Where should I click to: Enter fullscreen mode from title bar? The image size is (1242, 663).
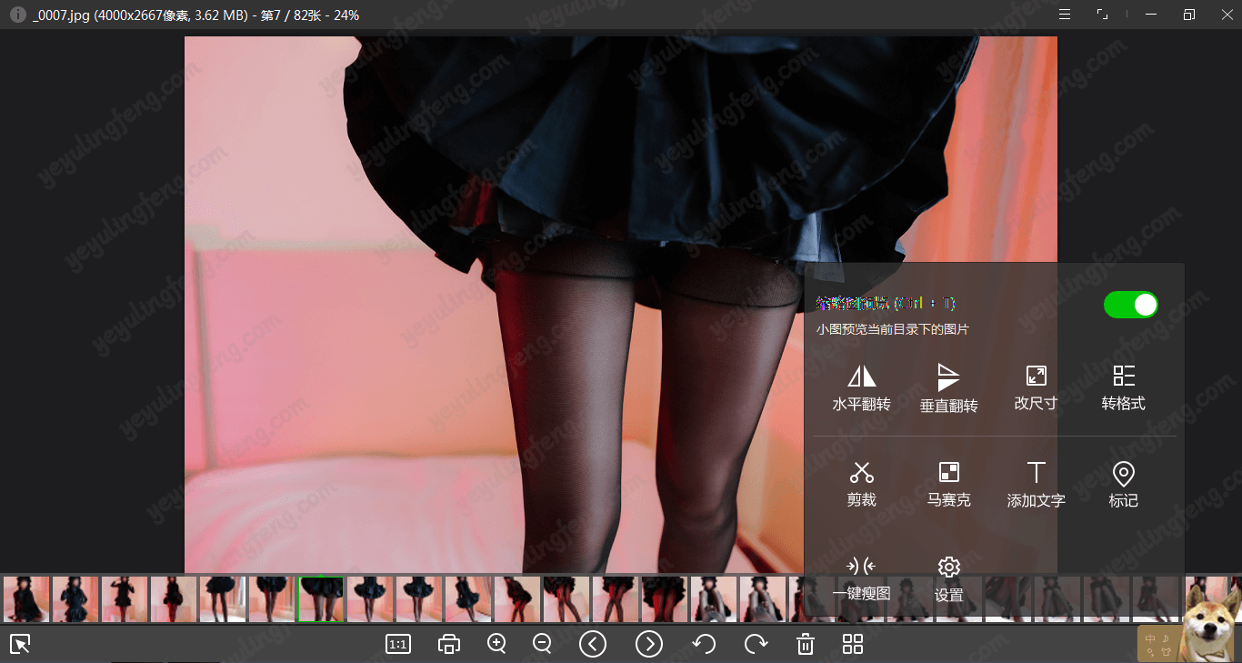coord(1102,15)
